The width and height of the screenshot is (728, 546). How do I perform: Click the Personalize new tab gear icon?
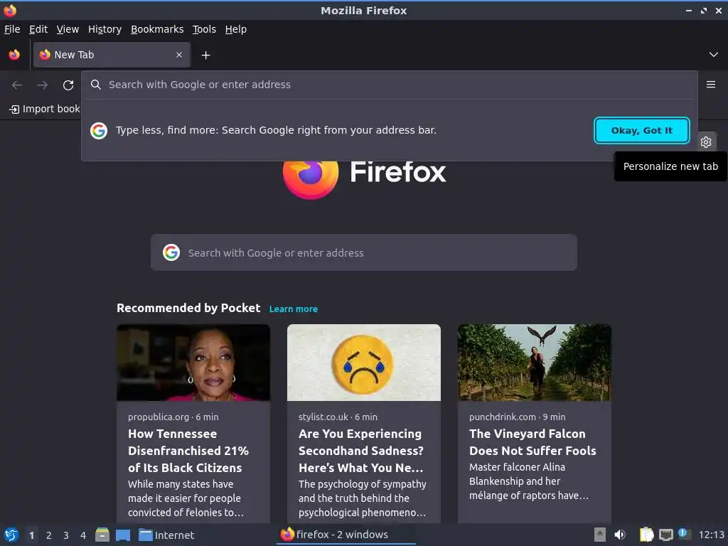pos(706,142)
